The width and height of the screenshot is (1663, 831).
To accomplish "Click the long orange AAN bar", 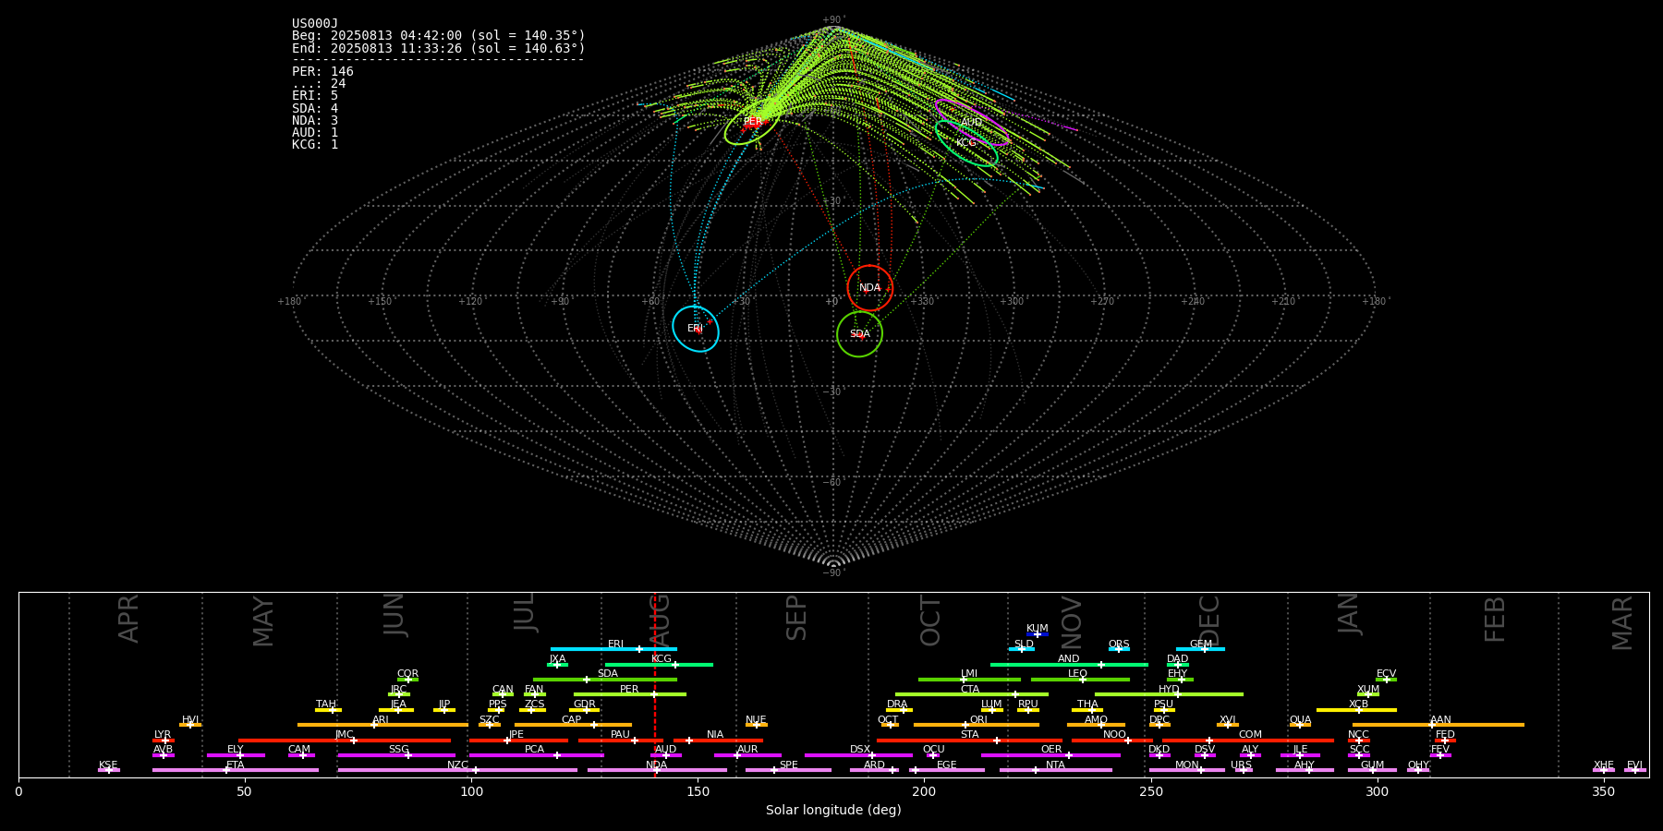I will pyautogui.click(x=1438, y=725).
